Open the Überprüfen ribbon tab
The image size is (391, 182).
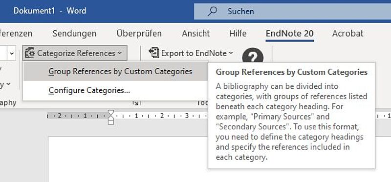click(x=139, y=33)
